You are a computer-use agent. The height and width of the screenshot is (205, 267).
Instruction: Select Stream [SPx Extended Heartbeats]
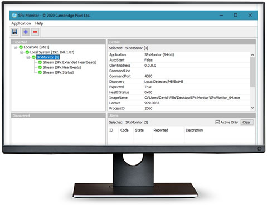tap(70, 62)
